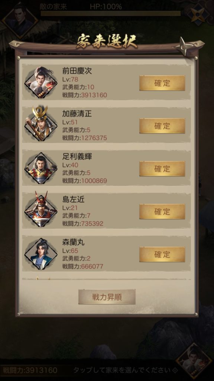Tap the 森蘭丸 portrait icon
The width and height of the screenshot is (214, 381).
(41, 254)
